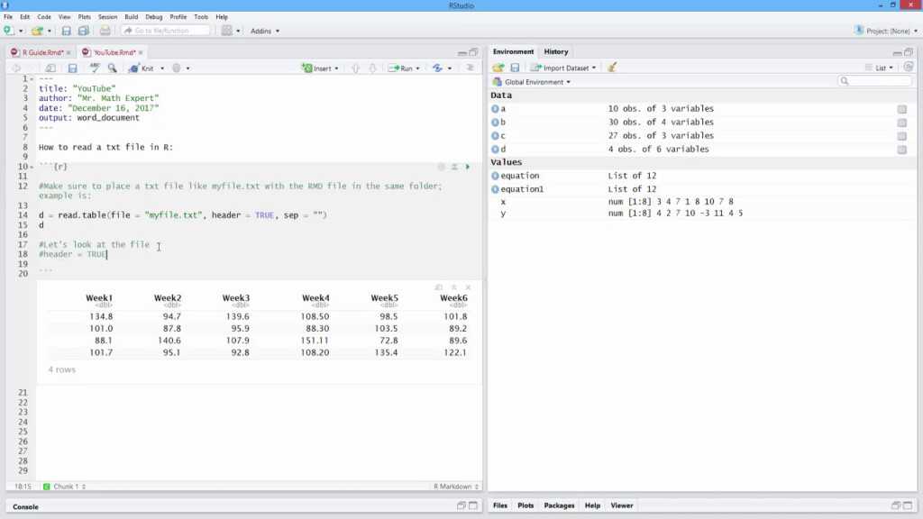This screenshot has height=519, width=923.
Task: Open R Markdown file type selector
Action: click(456, 487)
